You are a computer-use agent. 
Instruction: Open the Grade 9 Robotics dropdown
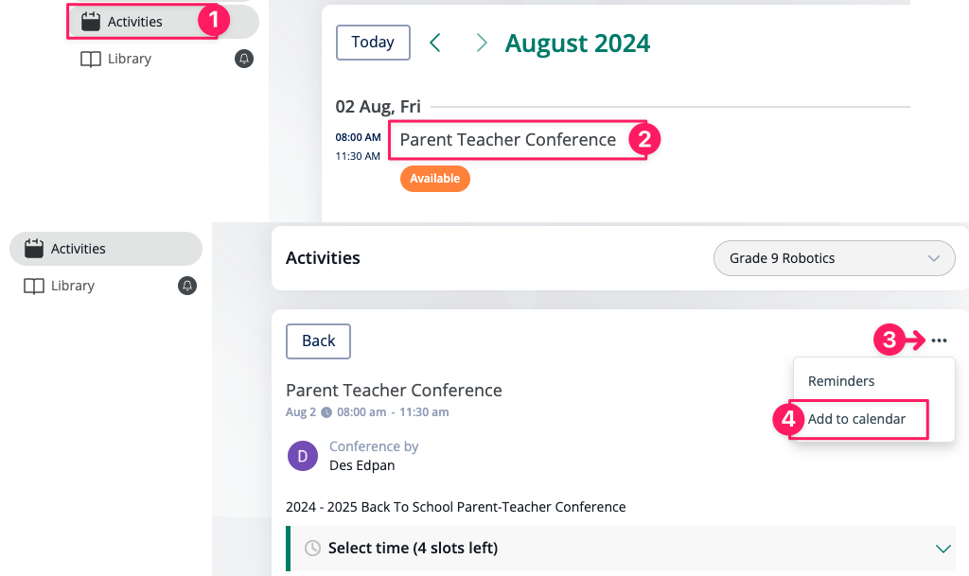point(835,258)
